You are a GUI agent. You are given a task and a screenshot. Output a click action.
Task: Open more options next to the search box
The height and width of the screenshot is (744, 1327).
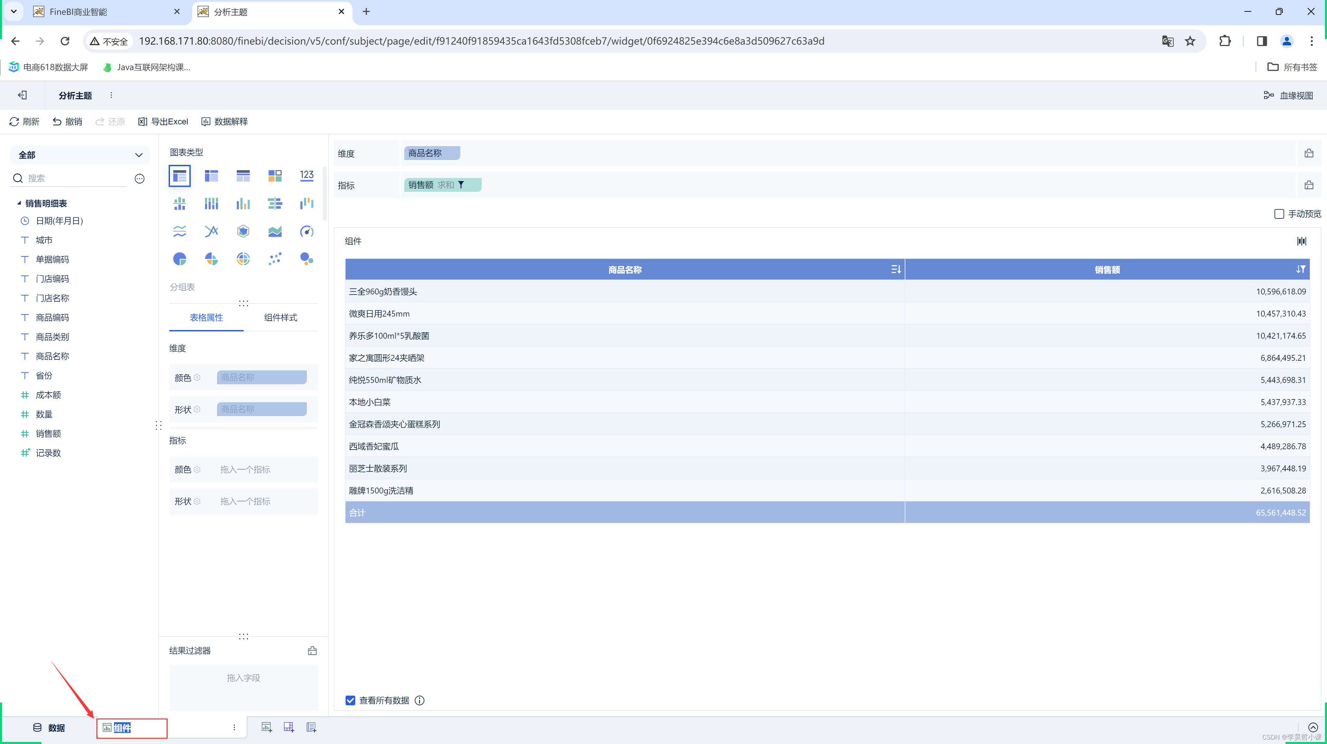140,179
